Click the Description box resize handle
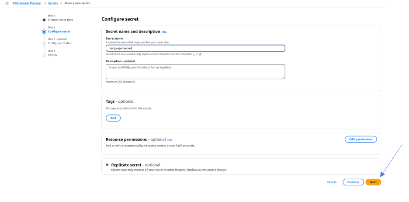Screen dimensions: 409x202 click(284, 78)
